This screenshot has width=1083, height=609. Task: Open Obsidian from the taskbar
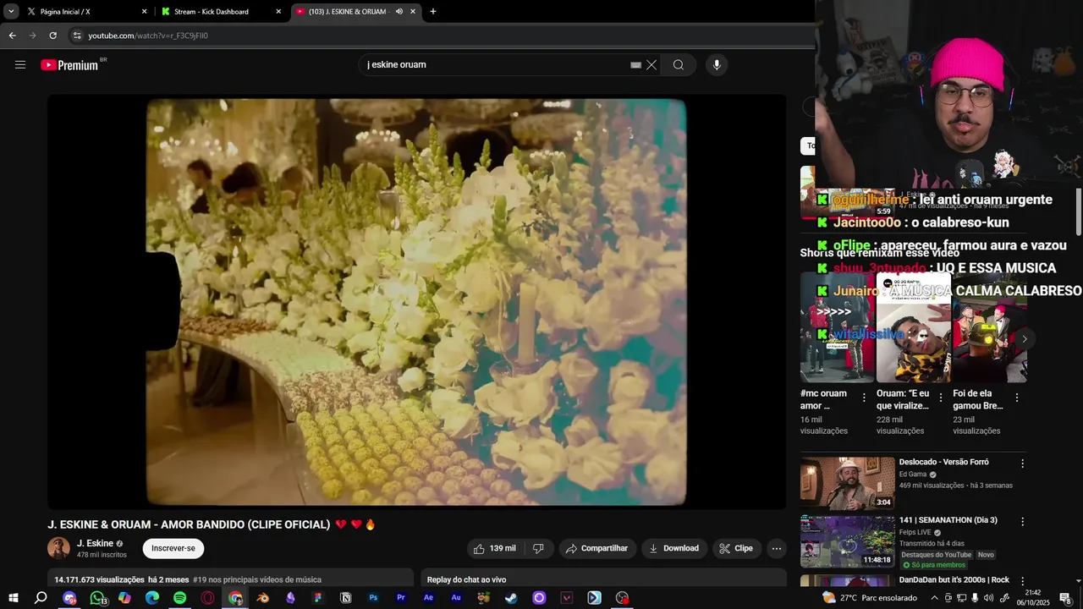coord(290,598)
